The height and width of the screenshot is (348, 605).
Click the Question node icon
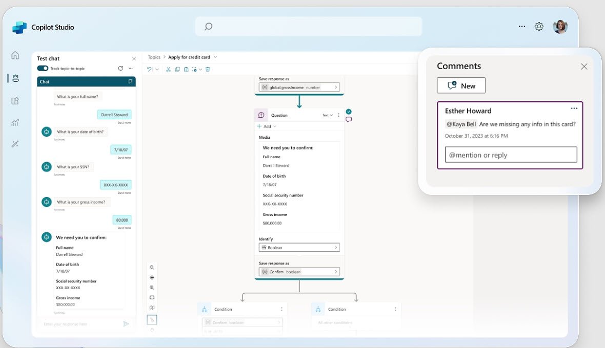(x=261, y=115)
